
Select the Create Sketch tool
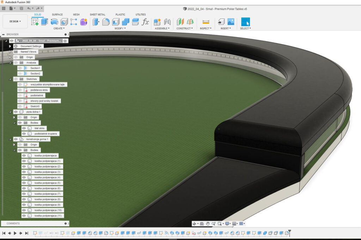pos(35,22)
